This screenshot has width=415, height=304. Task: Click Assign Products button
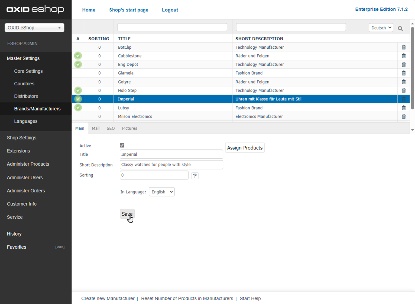coord(245,148)
